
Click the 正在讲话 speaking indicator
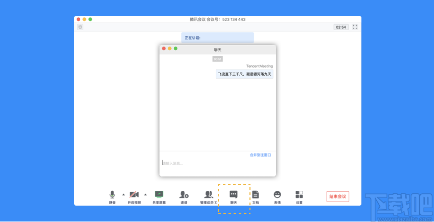pos(218,38)
